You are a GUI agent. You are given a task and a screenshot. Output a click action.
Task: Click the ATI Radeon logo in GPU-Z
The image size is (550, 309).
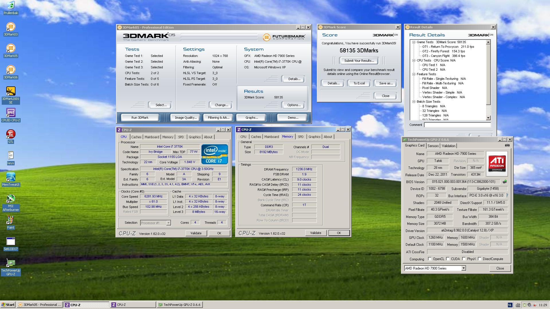pos(497,164)
